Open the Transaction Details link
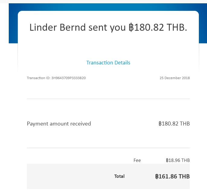Screen dimensions: 207x195 pos(108,63)
